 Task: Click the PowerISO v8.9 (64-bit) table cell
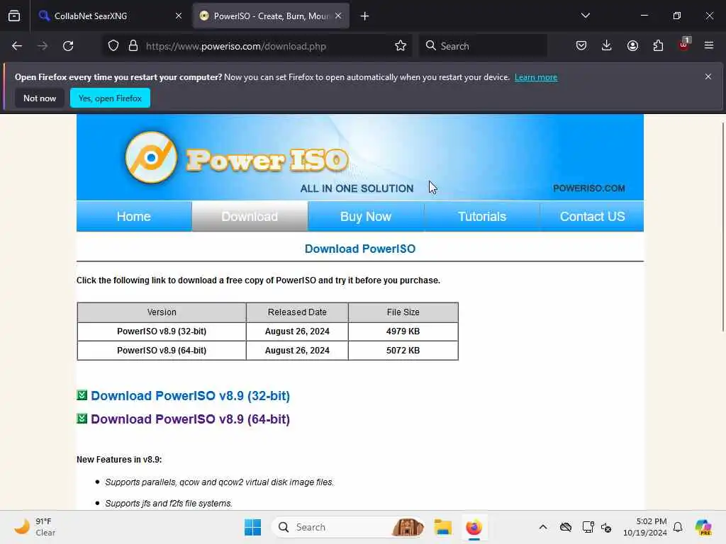click(162, 350)
